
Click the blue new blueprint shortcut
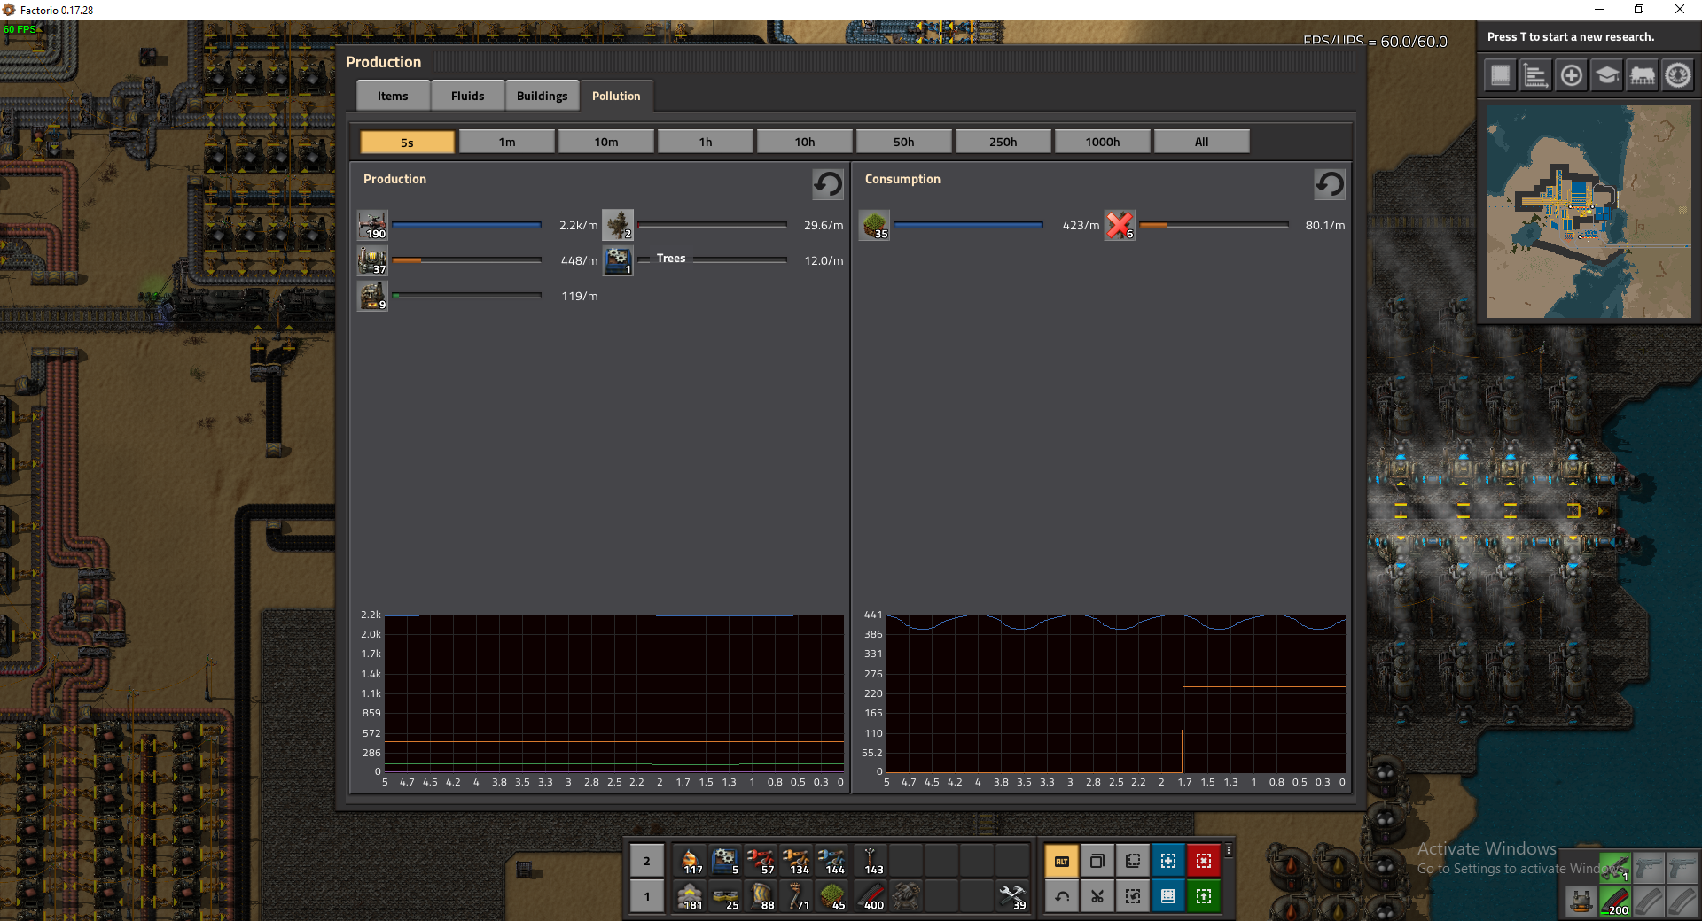tap(1168, 861)
